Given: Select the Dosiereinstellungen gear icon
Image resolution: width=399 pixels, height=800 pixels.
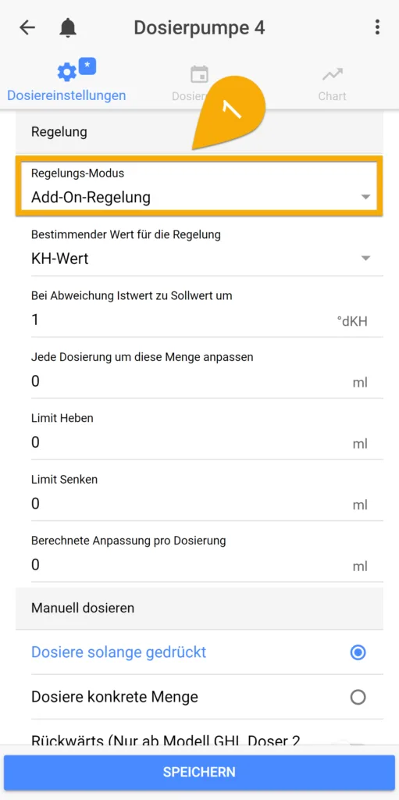Looking at the screenshot, I should pos(66,73).
